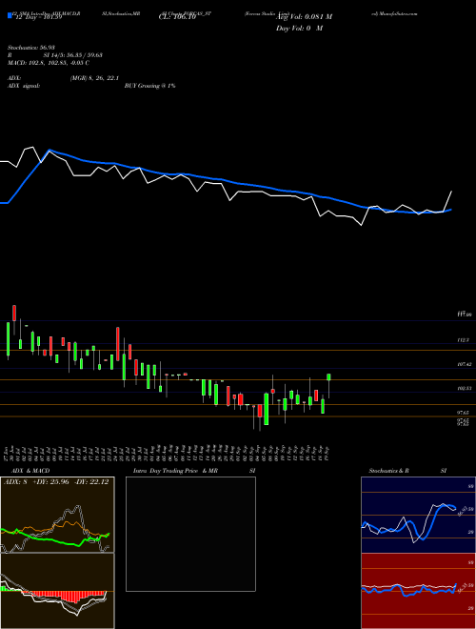Viewport: 476px width, 629px height.
Task: Click the 'SI 14/3: 36.35 / 59.63' readout
Action: pyautogui.click(x=73, y=55)
